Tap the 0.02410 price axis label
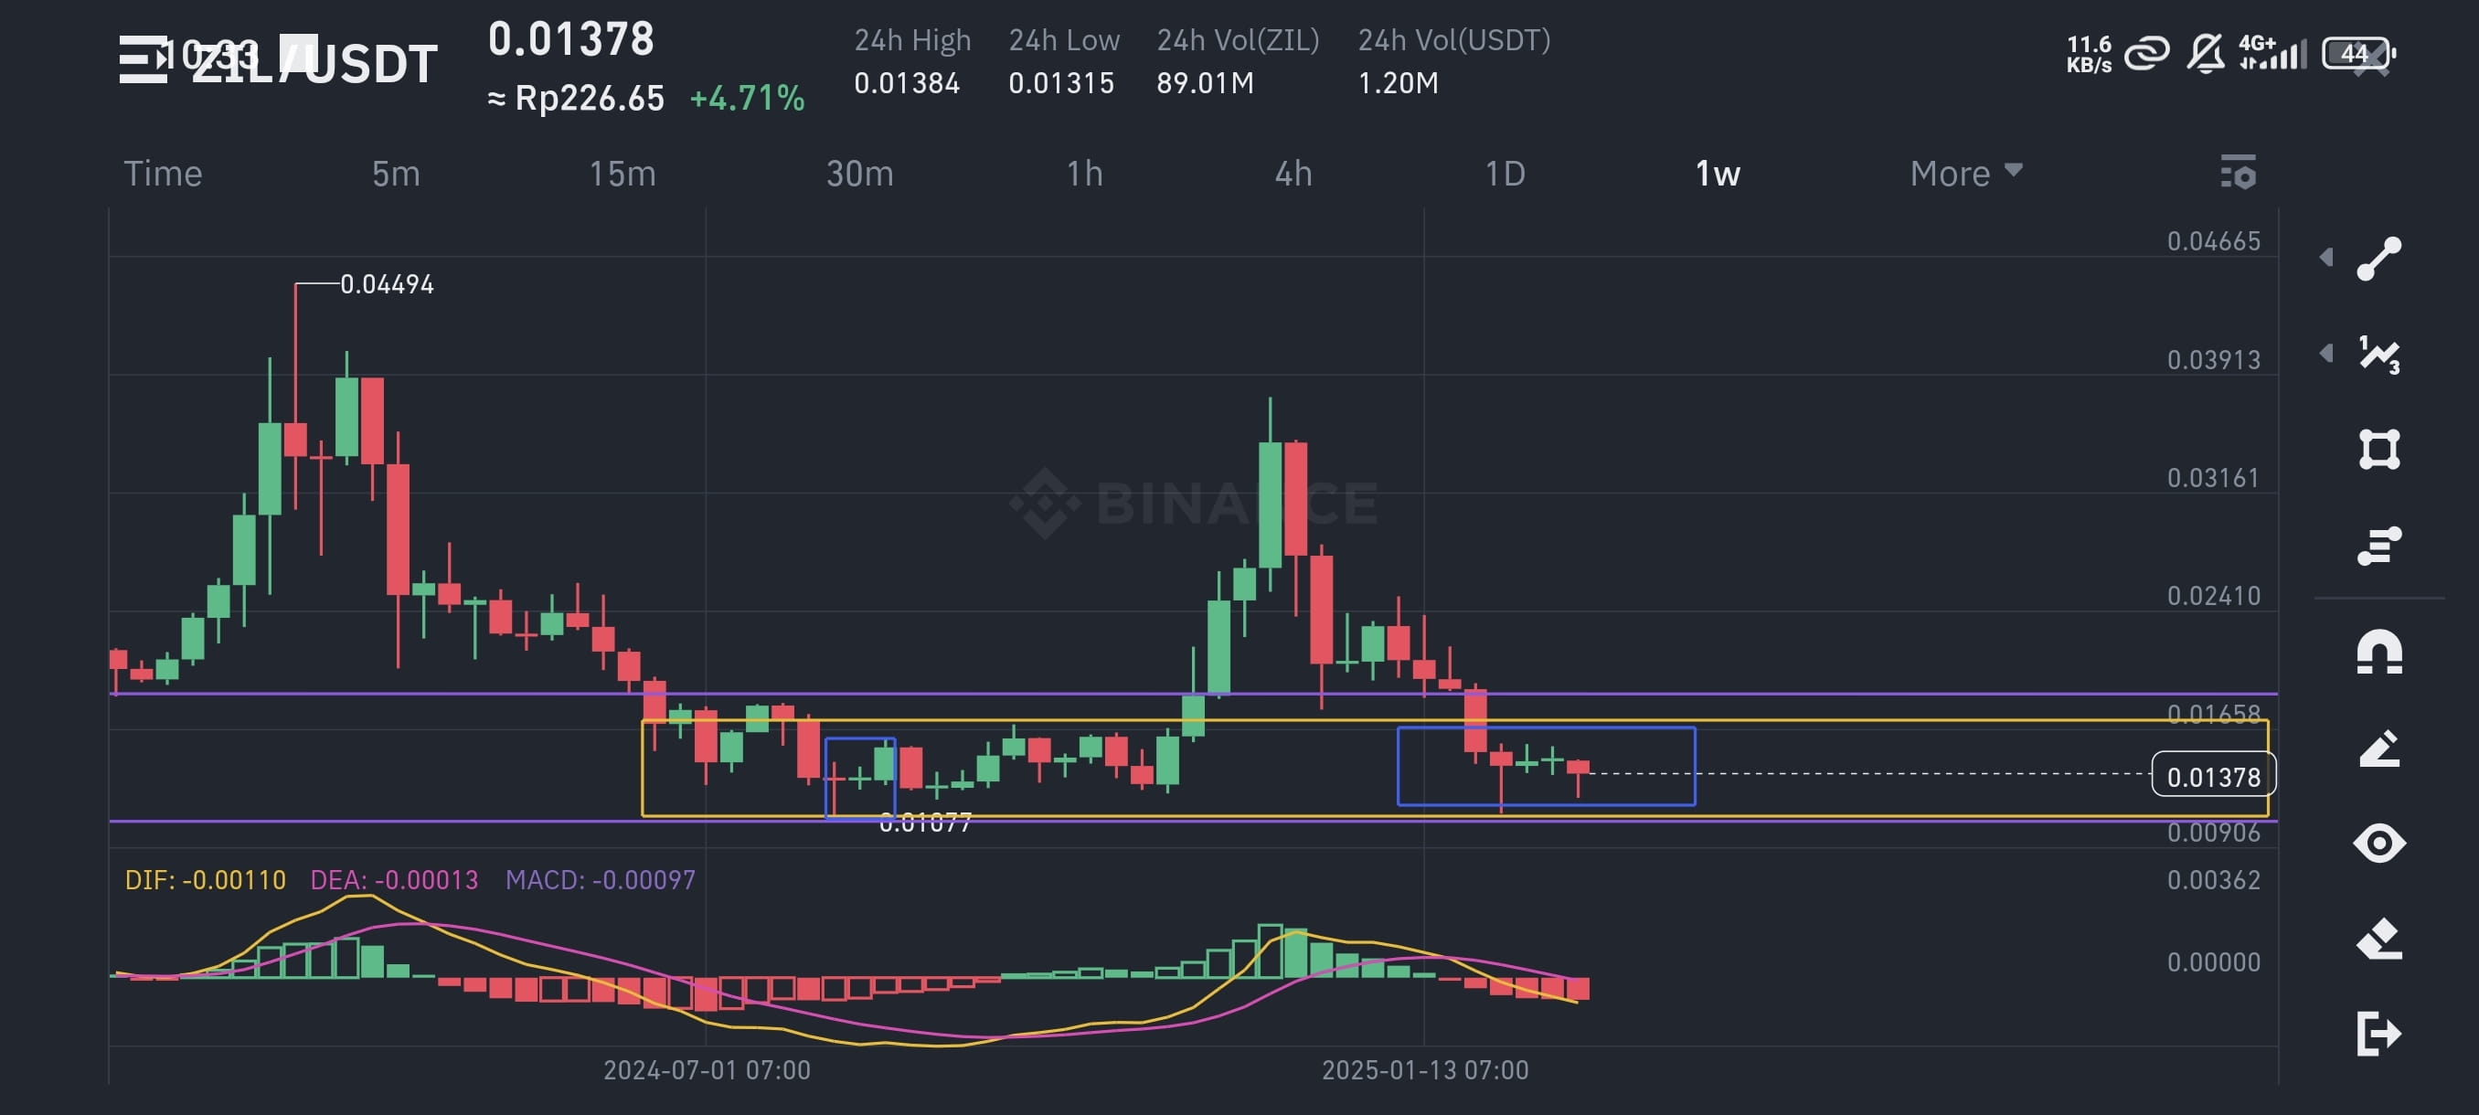Screen dimensions: 2479x1115 pyautogui.click(x=2212, y=597)
